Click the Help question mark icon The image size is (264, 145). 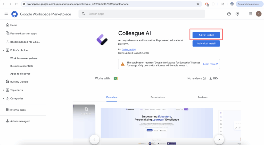point(229,14)
